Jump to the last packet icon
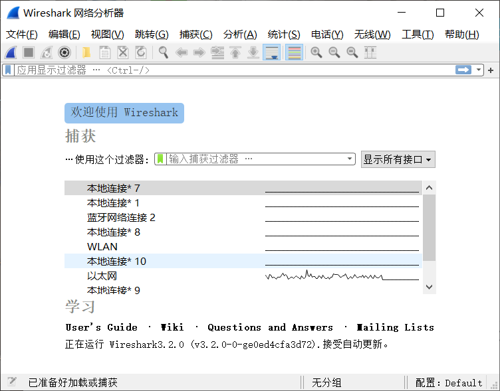The image size is (500, 391). coord(253,52)
